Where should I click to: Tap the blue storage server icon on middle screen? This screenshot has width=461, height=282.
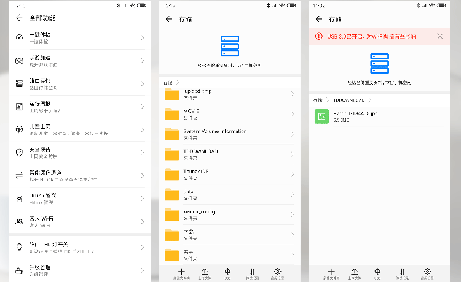click(230, 46)
